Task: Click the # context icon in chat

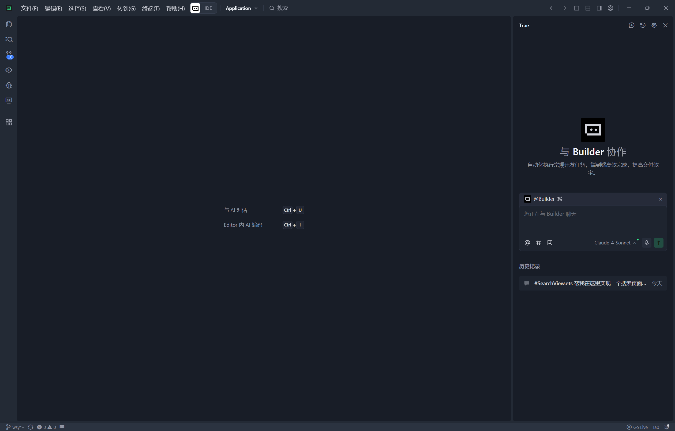Action: [x=538, y=243]
